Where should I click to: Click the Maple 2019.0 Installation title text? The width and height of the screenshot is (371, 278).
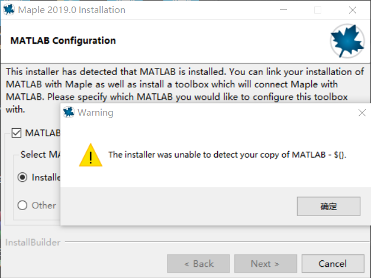click(x=72, y=10)
